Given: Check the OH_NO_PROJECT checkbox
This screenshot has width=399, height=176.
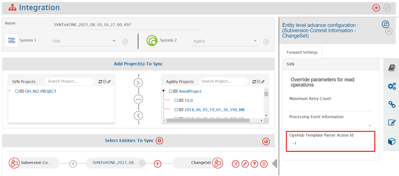Looking at the screenshot, I should point(17,91).
